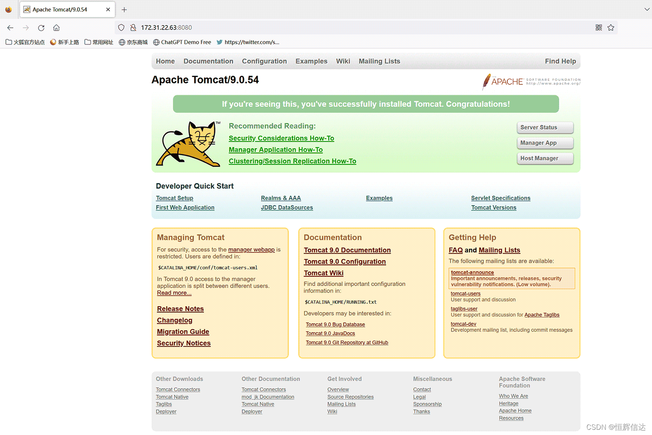Click the Firefox View icon

point(8,10)
